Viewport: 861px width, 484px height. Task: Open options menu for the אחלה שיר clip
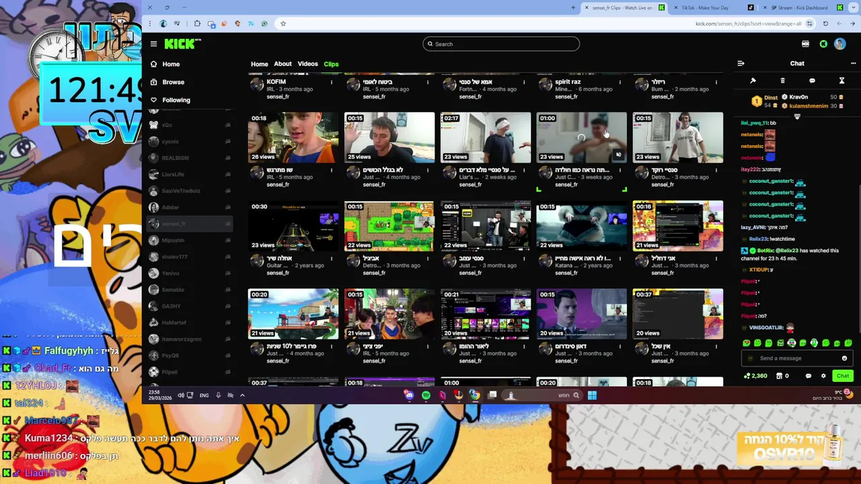pos(331,258)
